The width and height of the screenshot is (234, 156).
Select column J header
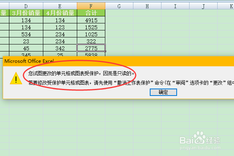coord(203,6)
